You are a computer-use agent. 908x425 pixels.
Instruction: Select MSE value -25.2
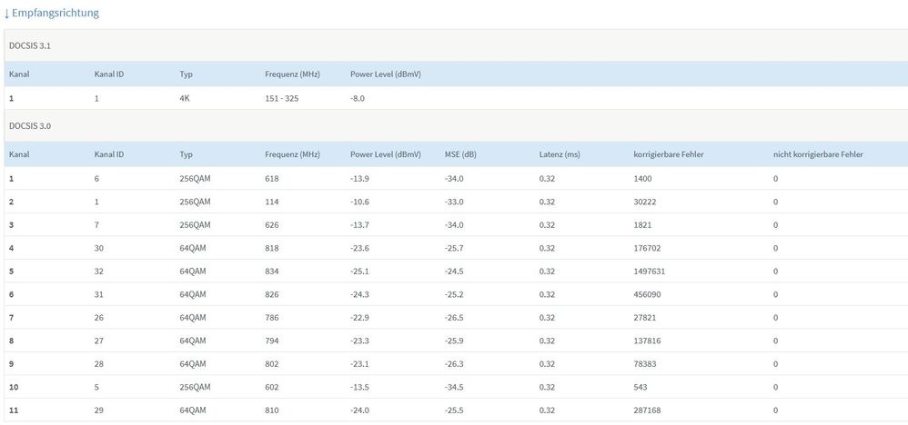point(454,294)
